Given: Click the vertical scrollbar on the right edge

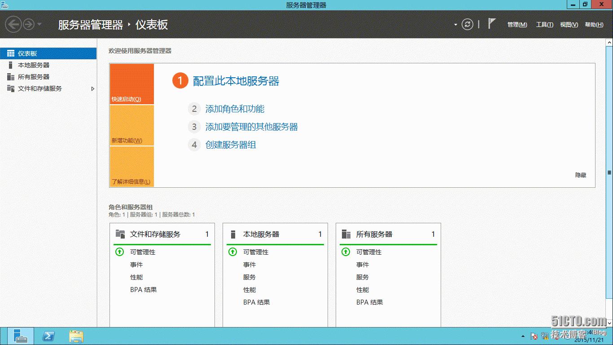Looking at the screenshot, I should click(609, 173).
